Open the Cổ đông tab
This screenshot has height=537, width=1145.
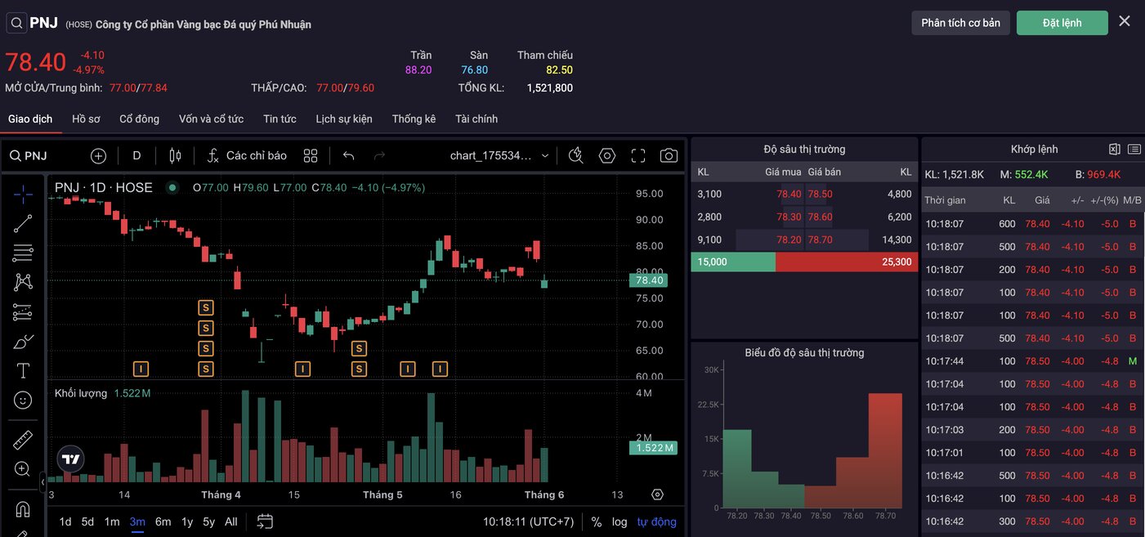point(139,119)
